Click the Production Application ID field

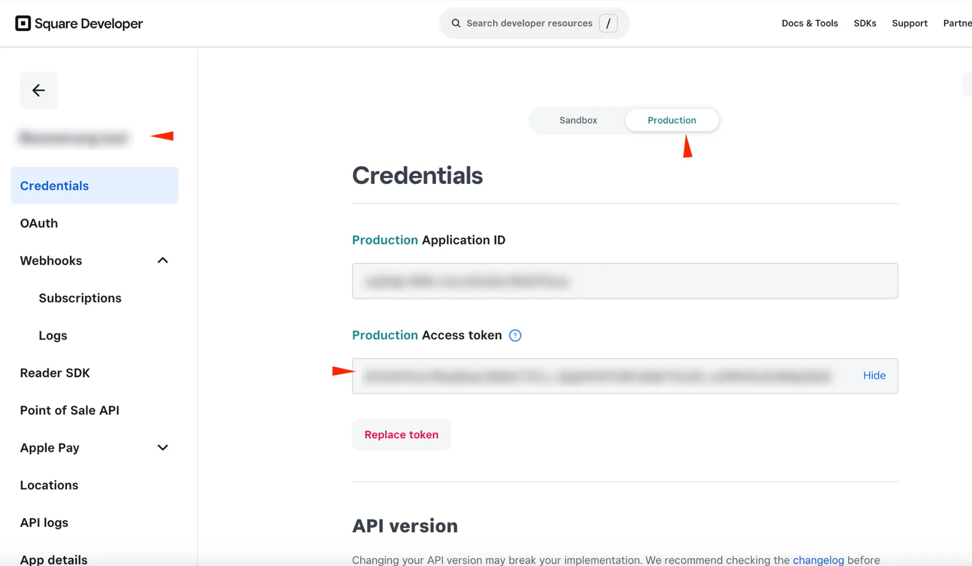click(x=625, y=281)
